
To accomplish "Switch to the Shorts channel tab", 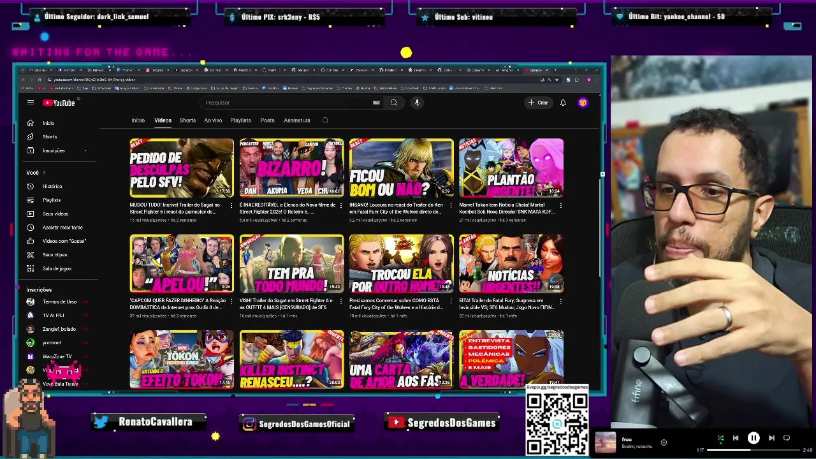I will tap(187, 120).
